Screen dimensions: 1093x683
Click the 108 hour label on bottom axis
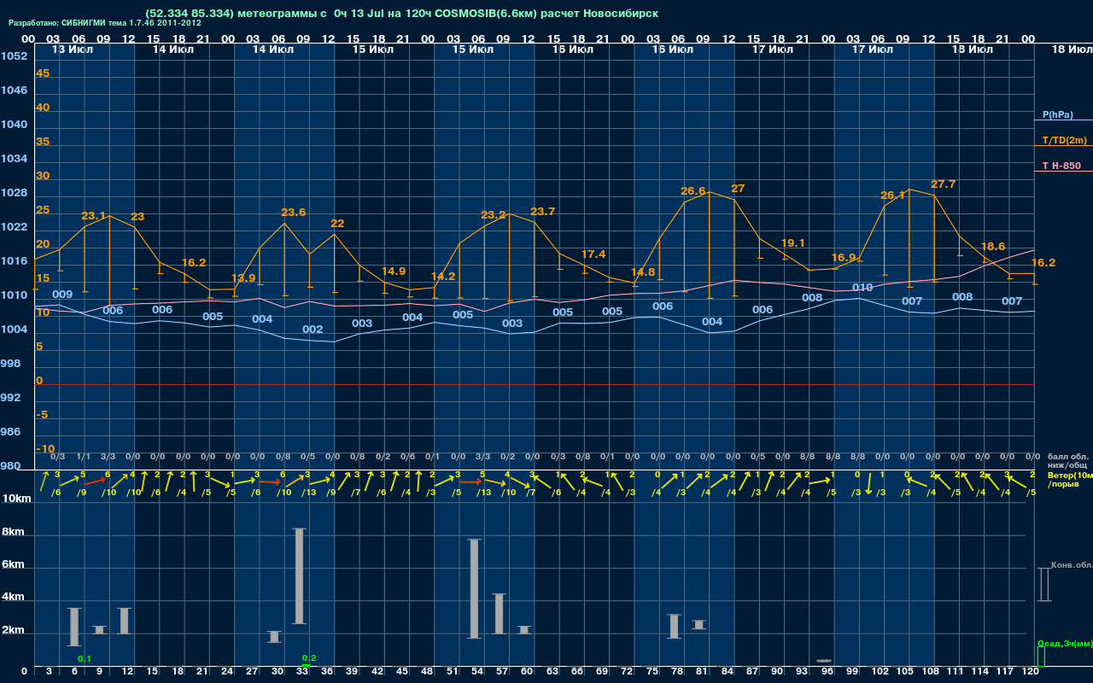coord(929,672)
